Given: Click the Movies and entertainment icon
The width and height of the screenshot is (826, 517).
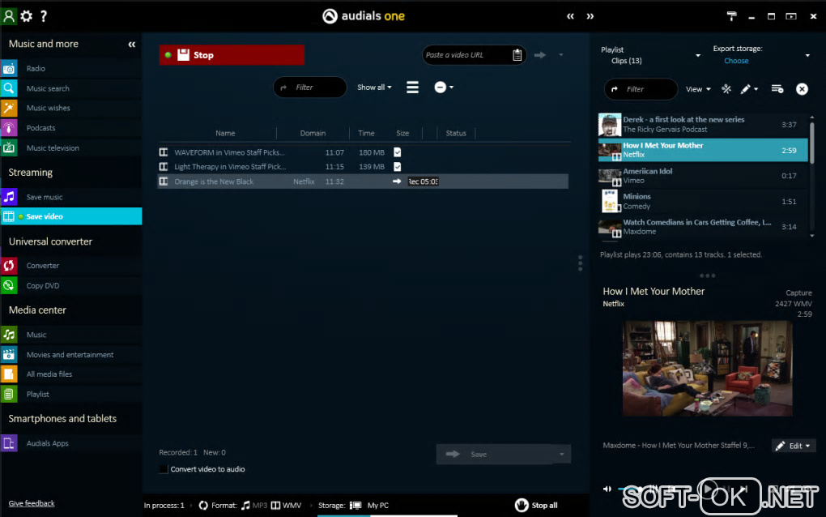Looking at the screenshot, I should pyautogui.click(x=9, y=355).
